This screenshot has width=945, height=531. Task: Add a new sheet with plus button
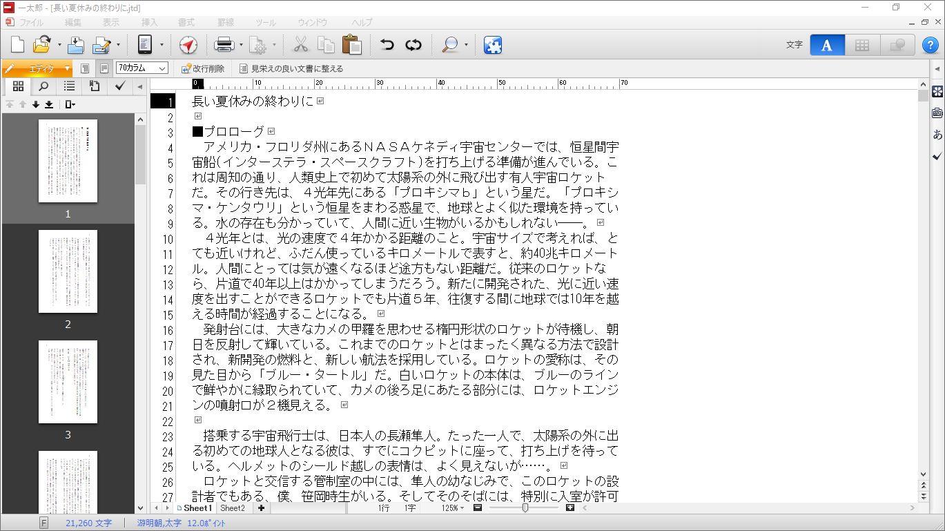(x=261, y=508)
